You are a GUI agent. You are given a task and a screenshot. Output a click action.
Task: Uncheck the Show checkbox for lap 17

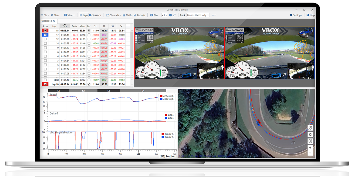pos(45,35)
